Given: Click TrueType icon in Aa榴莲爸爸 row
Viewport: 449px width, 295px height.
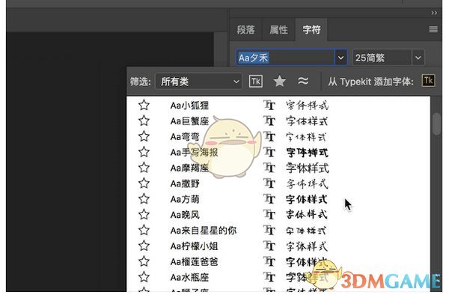Looking at the screenshot, I should tap(269, 261).
